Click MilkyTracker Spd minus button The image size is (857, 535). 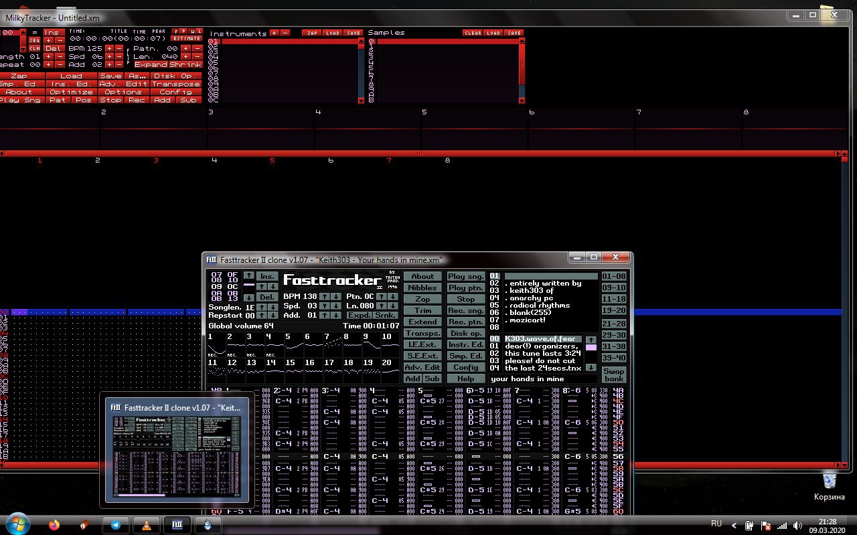point(119,56)
